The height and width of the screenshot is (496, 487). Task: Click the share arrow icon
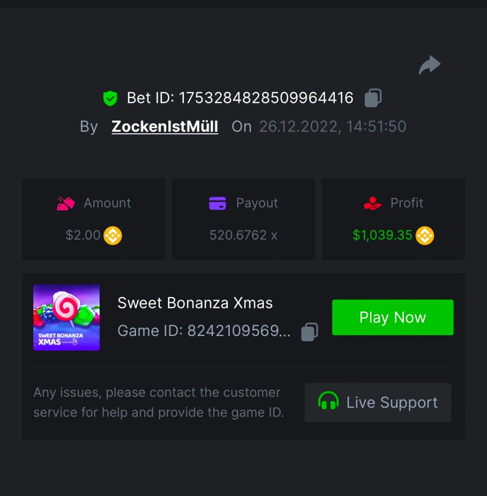tap(430, 65)
